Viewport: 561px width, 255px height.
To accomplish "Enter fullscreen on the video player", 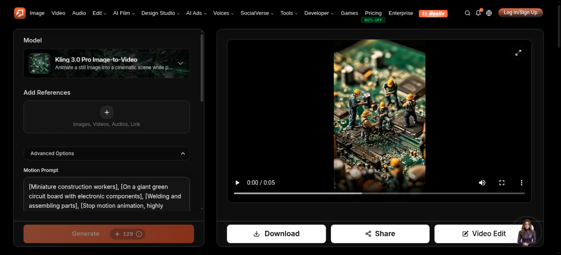I will click(x=502, y=183).
